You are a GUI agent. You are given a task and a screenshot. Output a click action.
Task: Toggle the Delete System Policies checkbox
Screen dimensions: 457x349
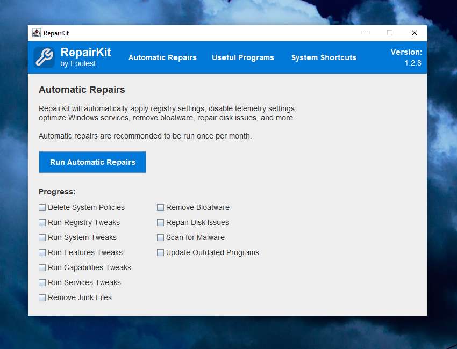pos(42,207)
